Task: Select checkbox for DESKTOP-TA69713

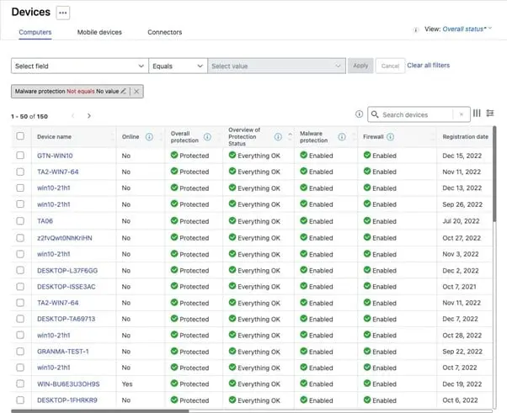Action: click(20, 319)
